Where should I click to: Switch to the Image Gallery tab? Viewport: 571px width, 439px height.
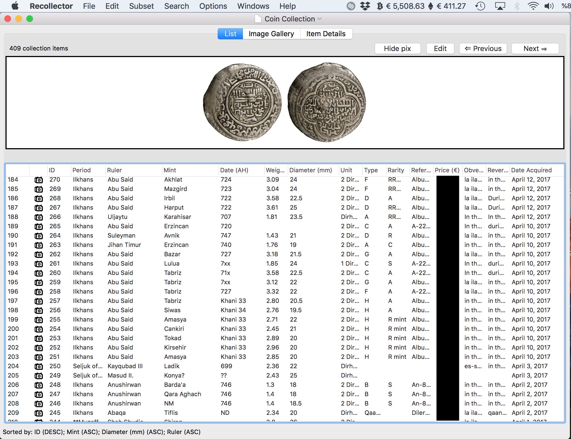[x=271, y=34]
